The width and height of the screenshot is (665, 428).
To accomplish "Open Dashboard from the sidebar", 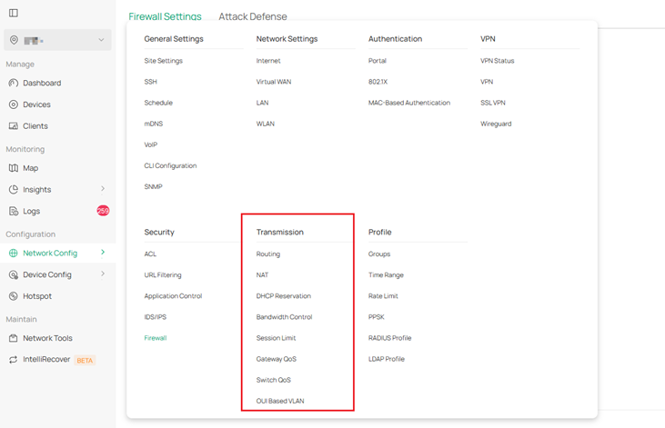I will coord(42,83).
